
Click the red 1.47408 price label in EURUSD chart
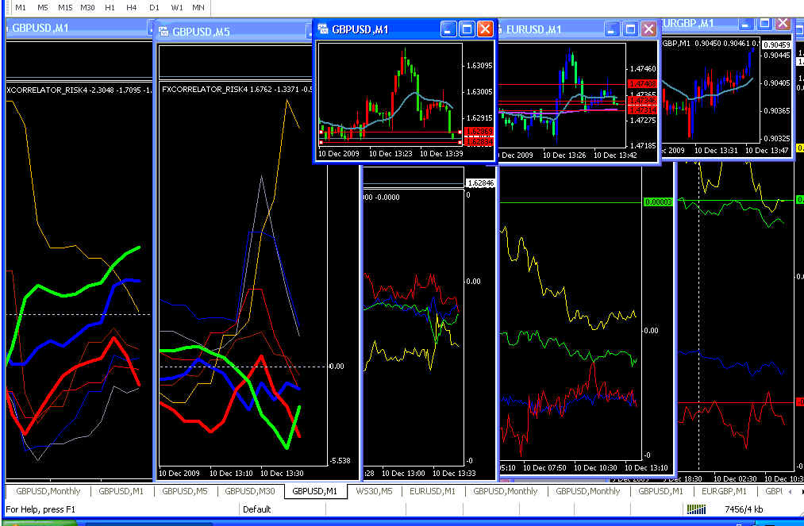click(x=642, y=83)
